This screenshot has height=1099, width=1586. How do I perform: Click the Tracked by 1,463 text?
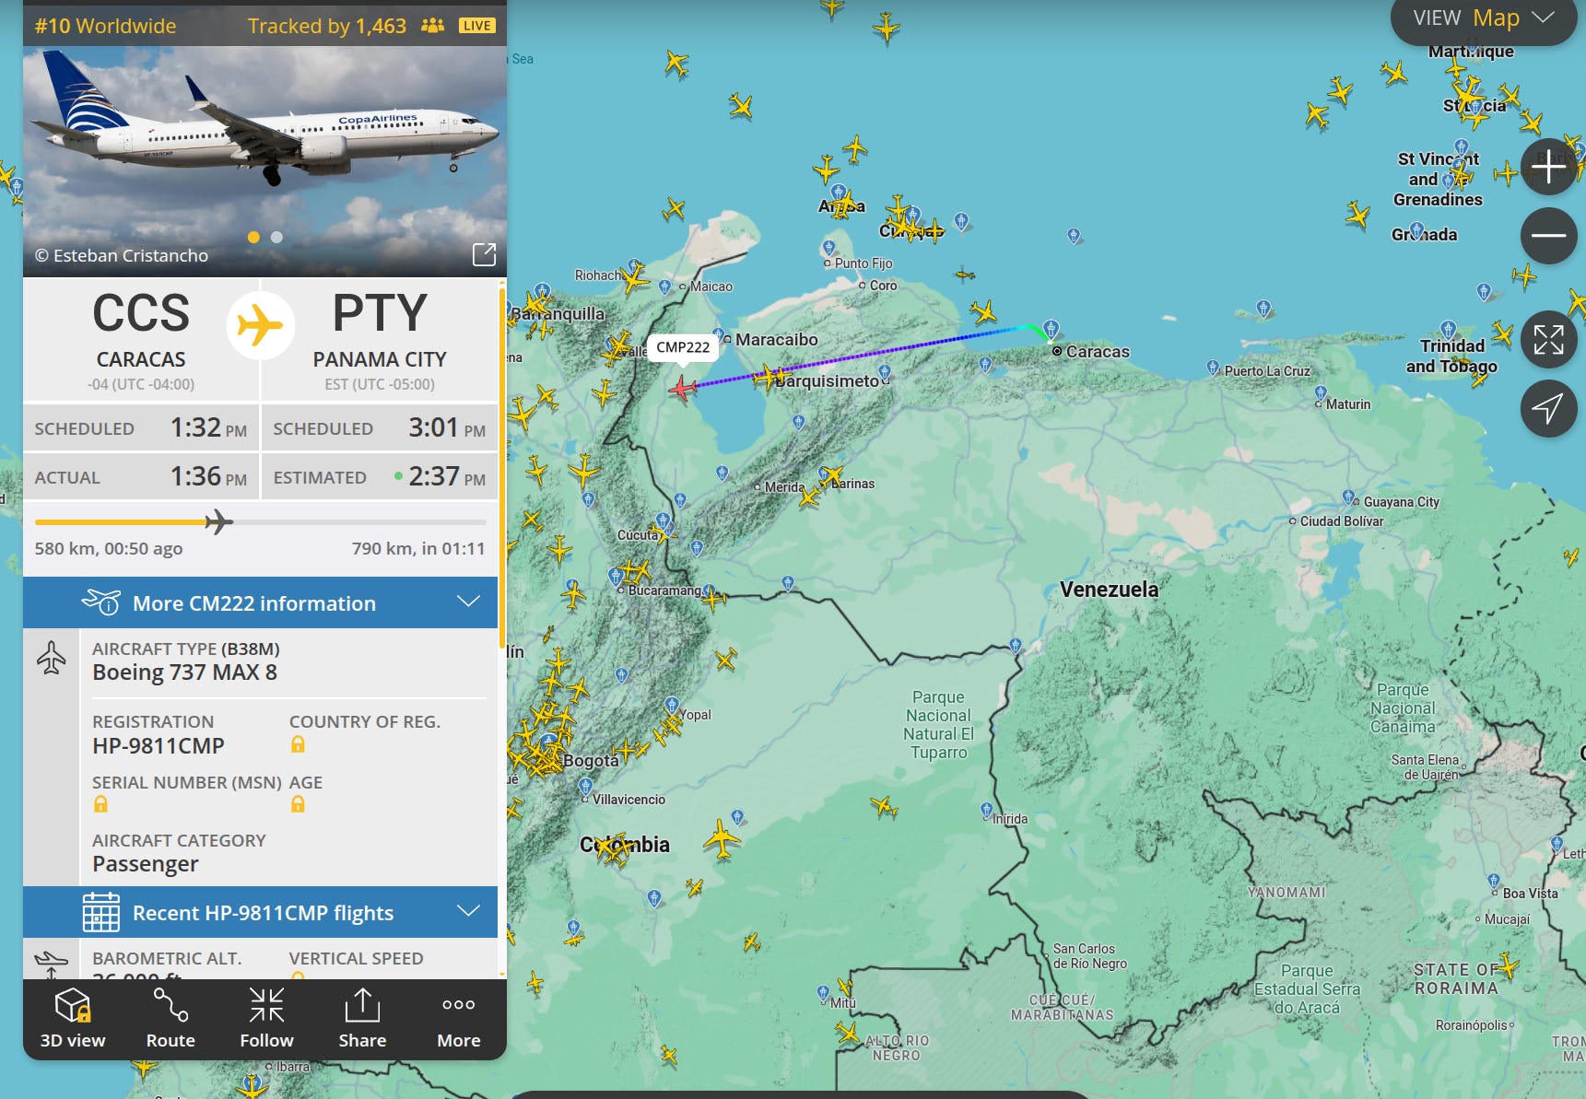pyautogui.click(x=327, y=26)
